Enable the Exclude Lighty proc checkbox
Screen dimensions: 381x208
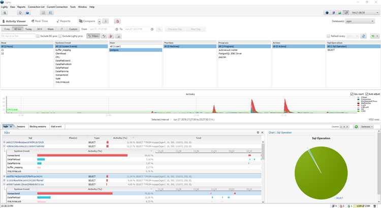[x=60, y=36]
